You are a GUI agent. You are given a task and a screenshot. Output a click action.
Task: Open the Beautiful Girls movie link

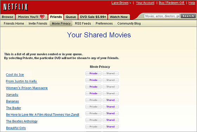click(16, 128)
